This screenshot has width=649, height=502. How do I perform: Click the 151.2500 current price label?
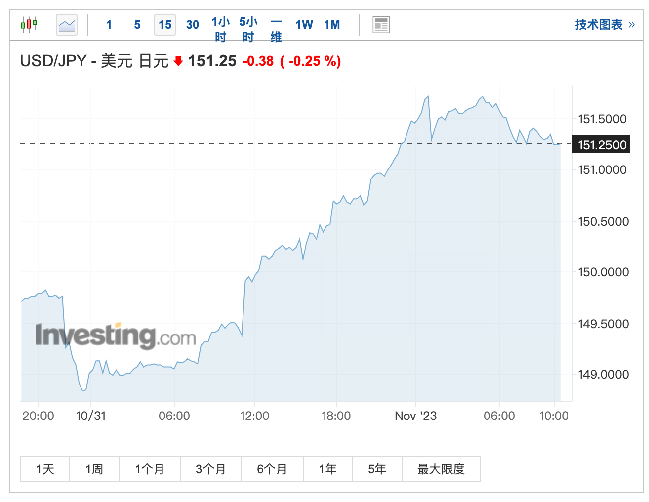(x=601, y=145)
